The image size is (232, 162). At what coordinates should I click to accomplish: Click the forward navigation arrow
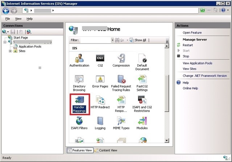tap(14, 11)
